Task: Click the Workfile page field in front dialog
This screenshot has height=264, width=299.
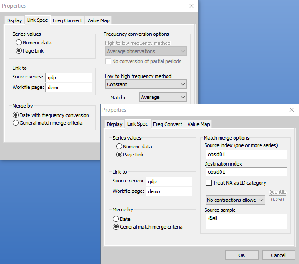Action: [168, 191]
